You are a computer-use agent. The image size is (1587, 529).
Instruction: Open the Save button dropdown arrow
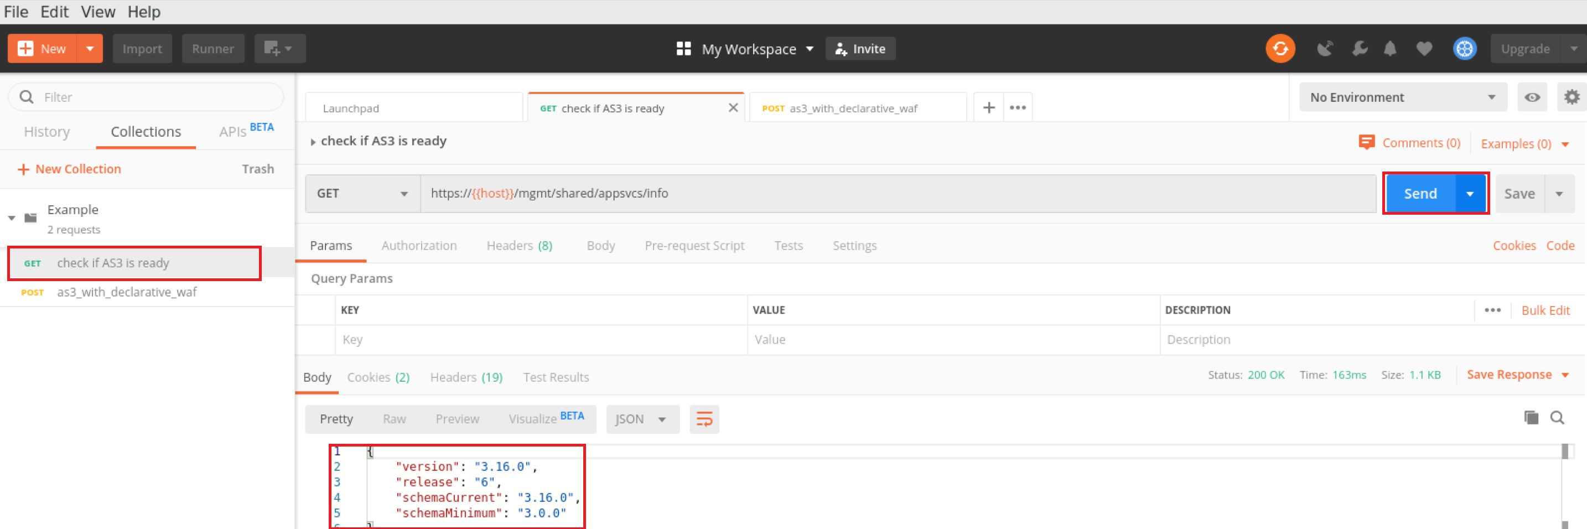1559,194
